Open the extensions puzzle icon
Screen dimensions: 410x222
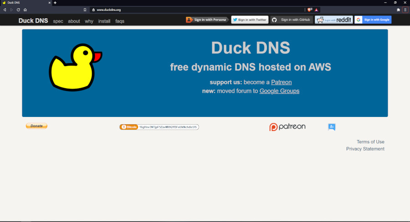pyautogui.click(x=398, y=10)
